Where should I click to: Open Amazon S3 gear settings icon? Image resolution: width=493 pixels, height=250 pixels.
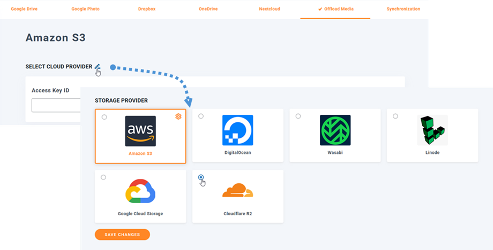(179, 116)
